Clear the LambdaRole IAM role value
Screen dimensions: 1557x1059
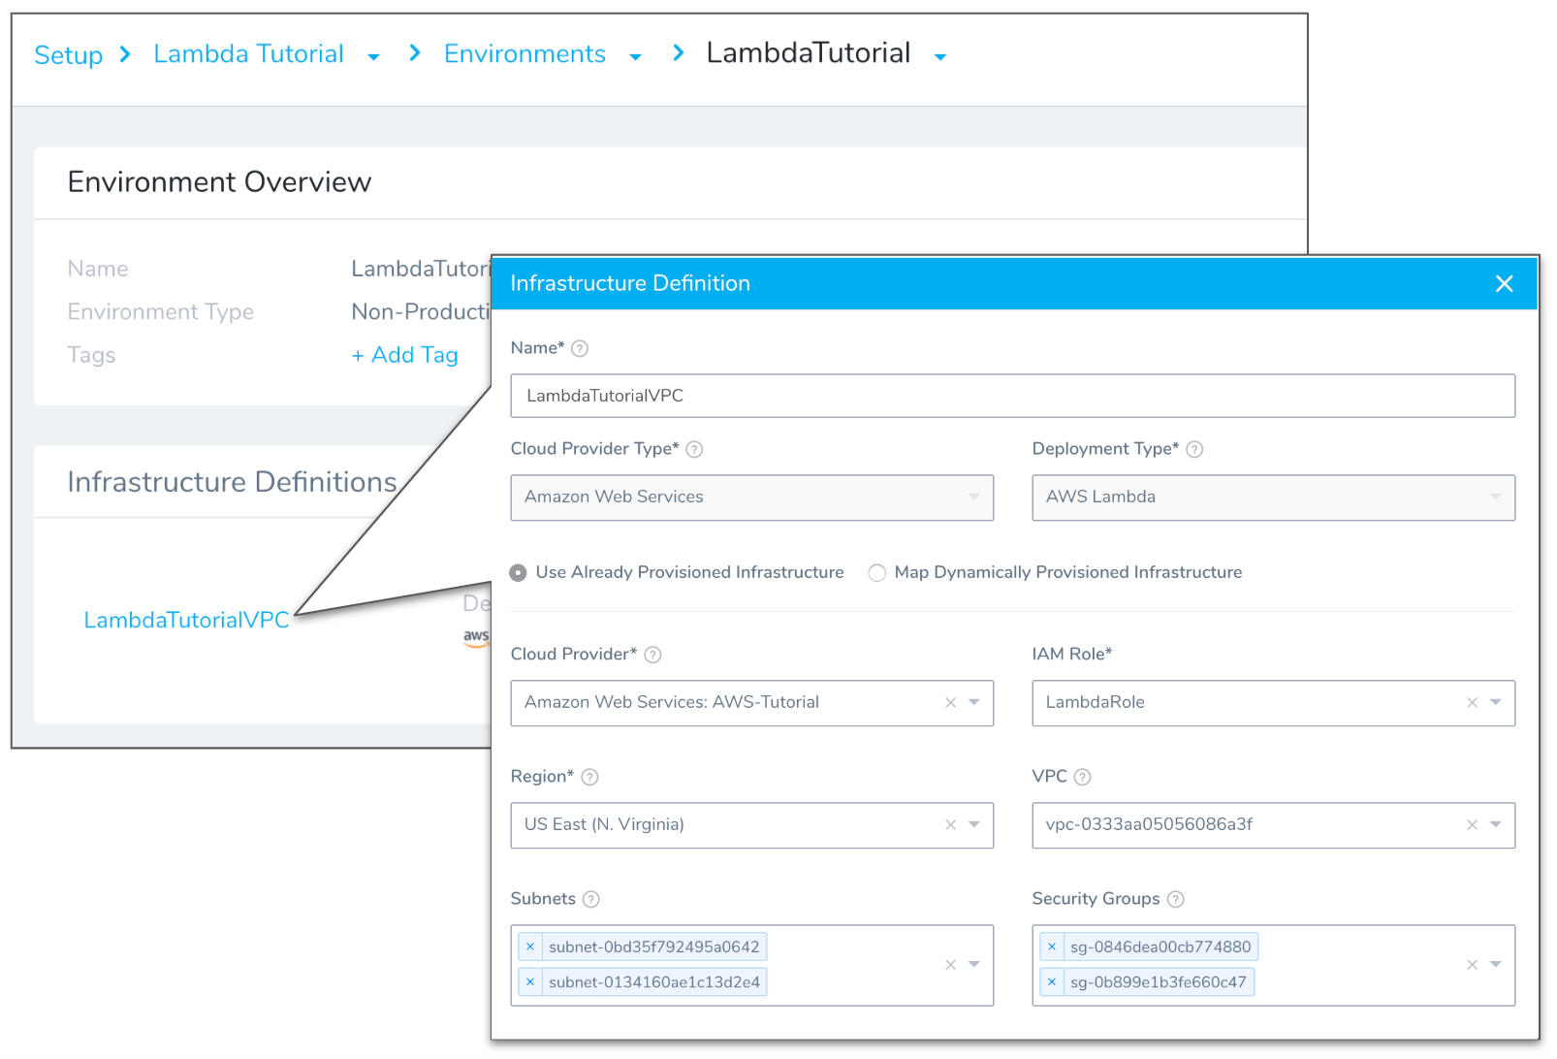pos(1472,702)
